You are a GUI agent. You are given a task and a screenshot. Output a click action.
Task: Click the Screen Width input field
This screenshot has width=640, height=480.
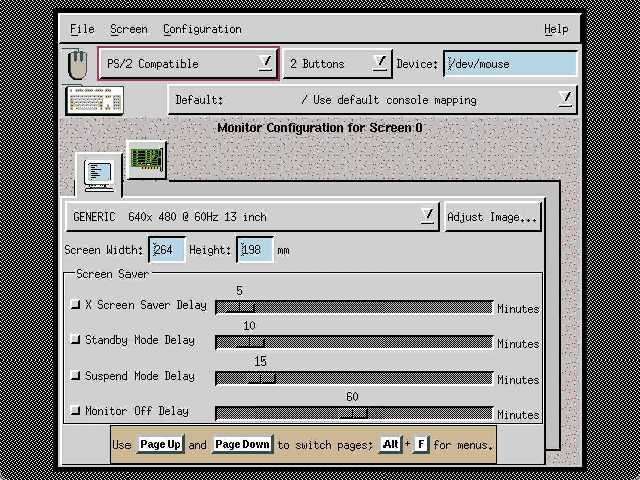[x=167, y=250]
